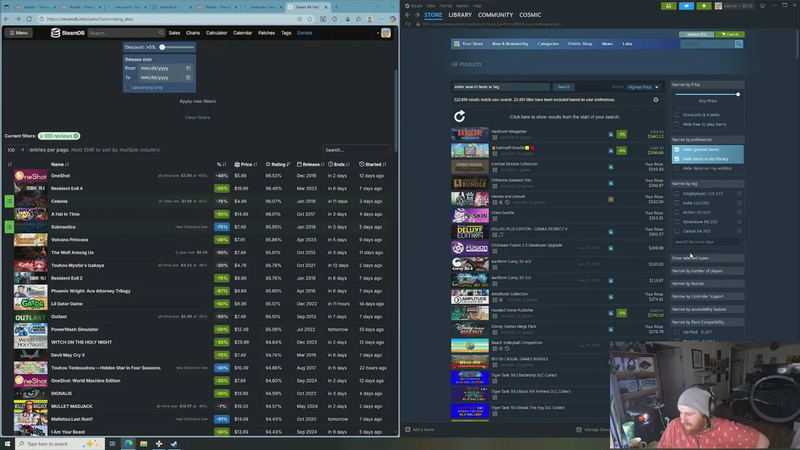Open Sort by Highest Price dropdown
Image resolution: width=800 pixels, height=450 pixels.
pos(644,87)
